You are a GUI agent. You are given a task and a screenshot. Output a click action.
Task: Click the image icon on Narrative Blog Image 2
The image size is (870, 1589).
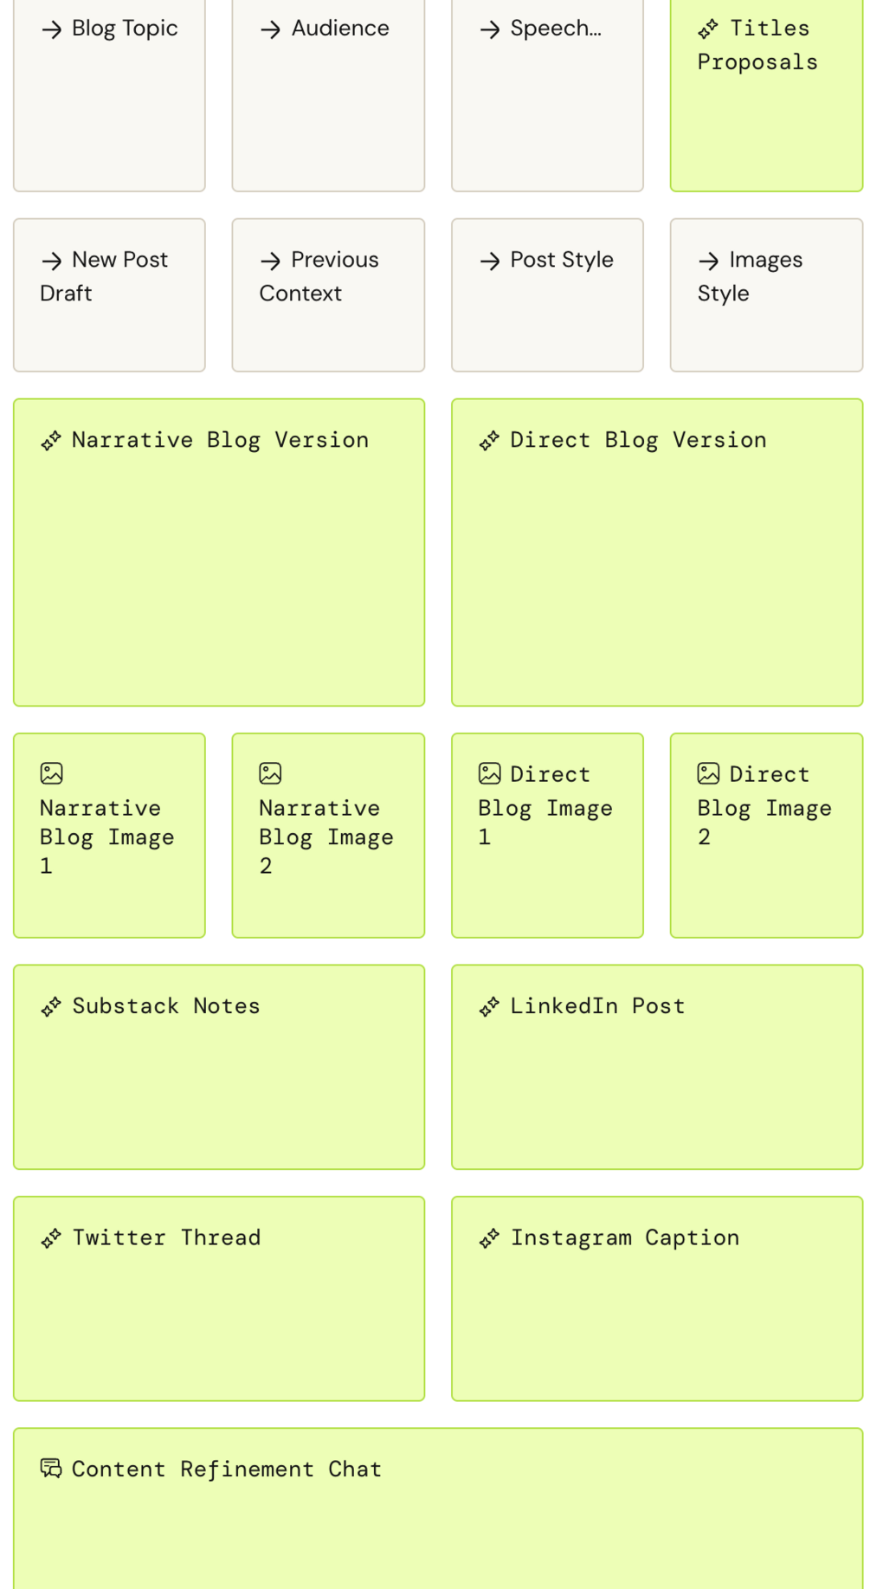tap(271, 773)
